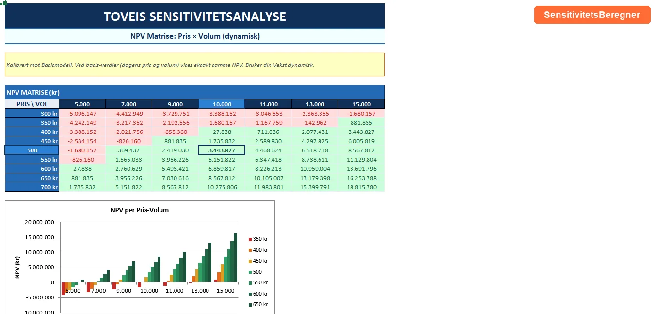This screenshot has height=314, width=656.
Task: Select the cell showing 6.005.819
Action: coord(362,141)
